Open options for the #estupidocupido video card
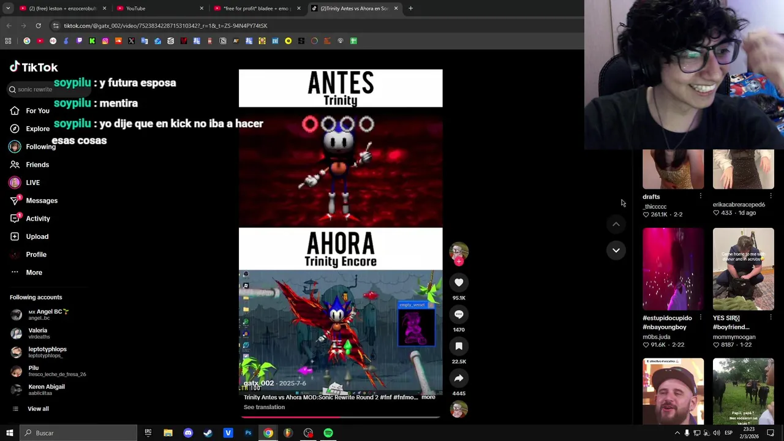Screen dimensions: 784x441 coord(700,317)
